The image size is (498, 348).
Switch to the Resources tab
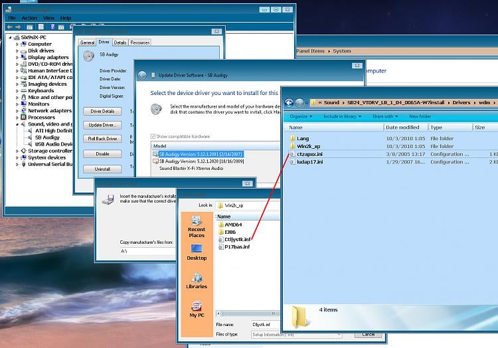click(139, 43)
